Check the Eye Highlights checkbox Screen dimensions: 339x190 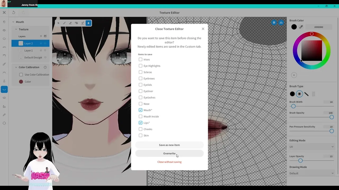click(x=140, y=66)
